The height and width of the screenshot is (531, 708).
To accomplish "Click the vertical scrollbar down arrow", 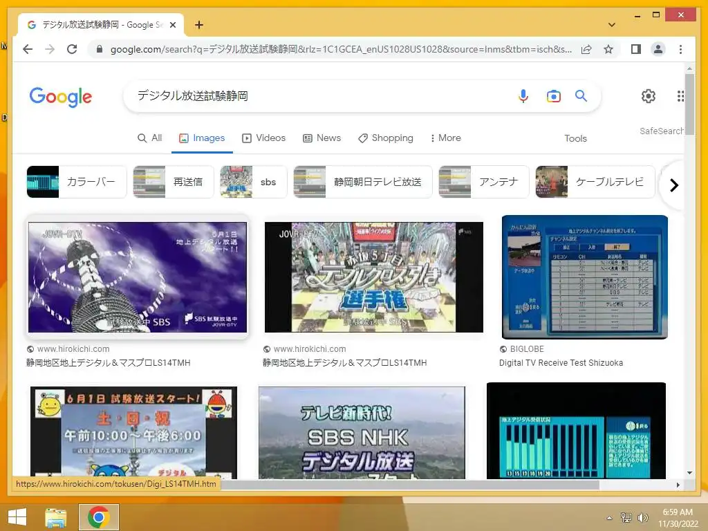I will 689,473.
